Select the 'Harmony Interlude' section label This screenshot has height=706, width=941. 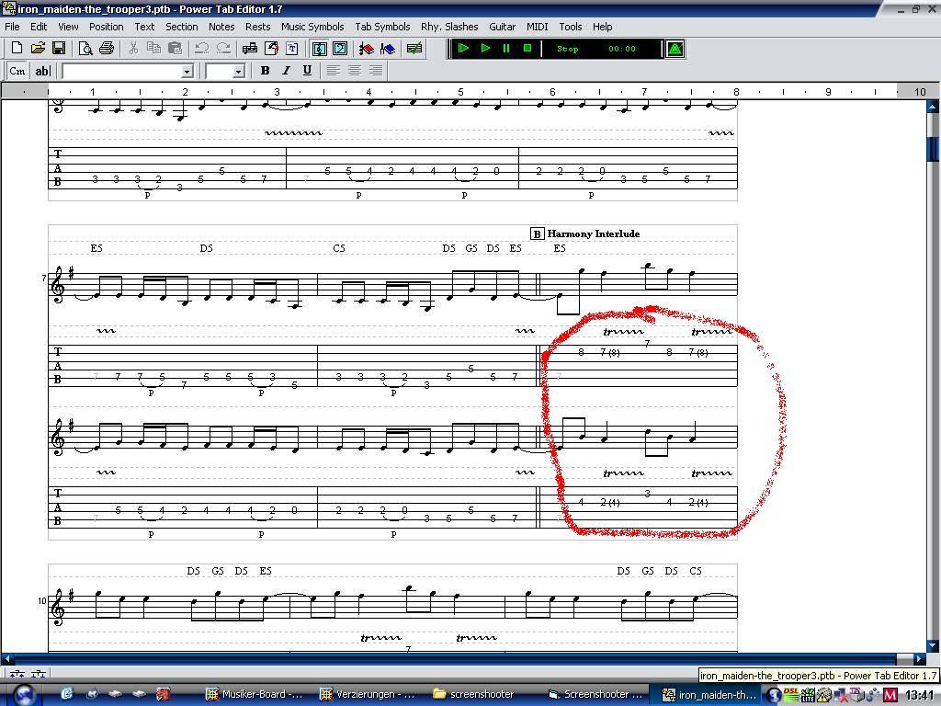pyautogui.click(x=593, y=233)
